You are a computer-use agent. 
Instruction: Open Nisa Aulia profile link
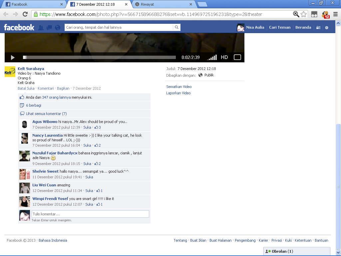click(x=255, y=27)
